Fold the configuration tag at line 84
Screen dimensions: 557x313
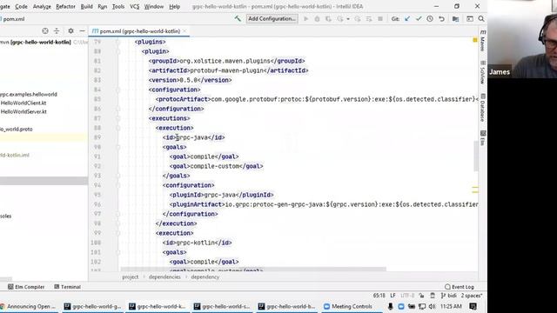(118, 90)
